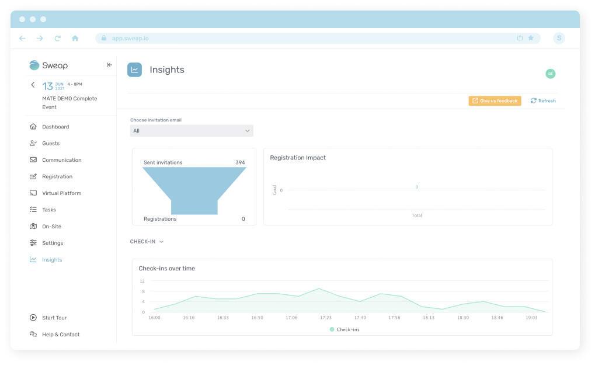595x365 pixels.
Task: Navigate to Virtual Platform
Action: pos(61,193)
